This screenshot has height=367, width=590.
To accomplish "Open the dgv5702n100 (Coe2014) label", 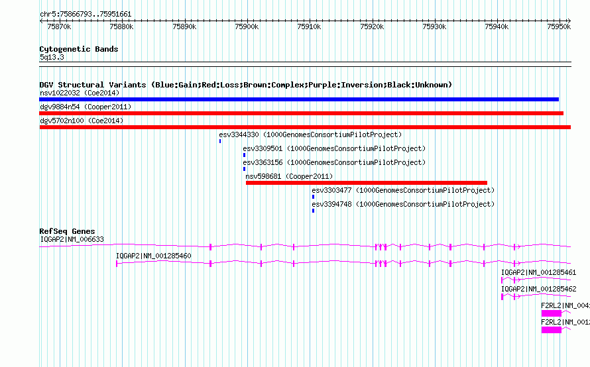I will pyautogui.click(x=82, y=121).
